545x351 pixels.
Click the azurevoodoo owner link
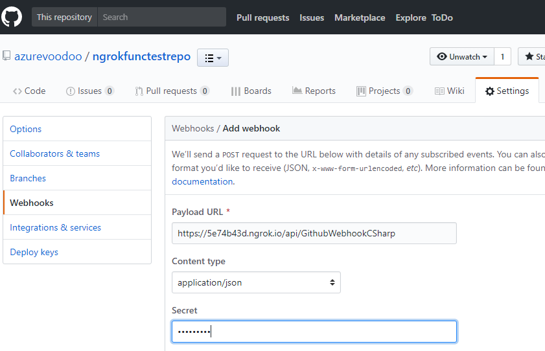48,56
